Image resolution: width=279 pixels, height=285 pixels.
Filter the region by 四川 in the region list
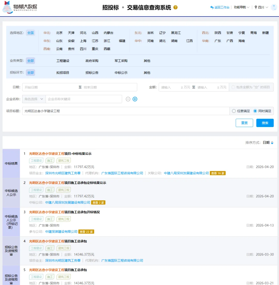[x=83, y=49]
